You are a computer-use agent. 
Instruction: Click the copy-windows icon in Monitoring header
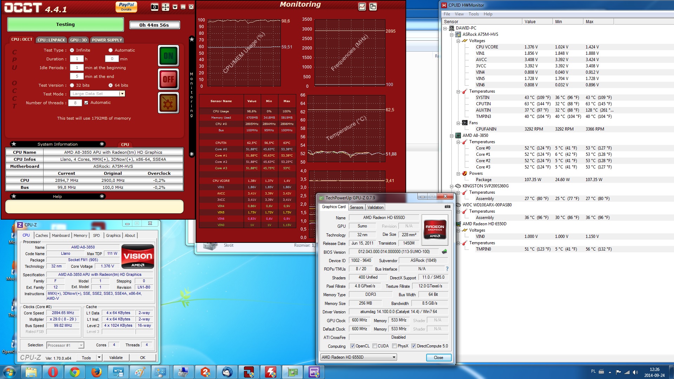tap(373, 6)
